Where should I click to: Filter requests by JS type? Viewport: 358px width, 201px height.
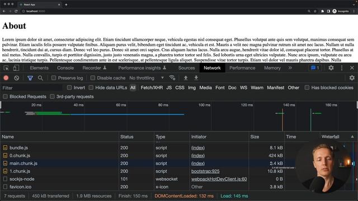(x=169, y=88)
